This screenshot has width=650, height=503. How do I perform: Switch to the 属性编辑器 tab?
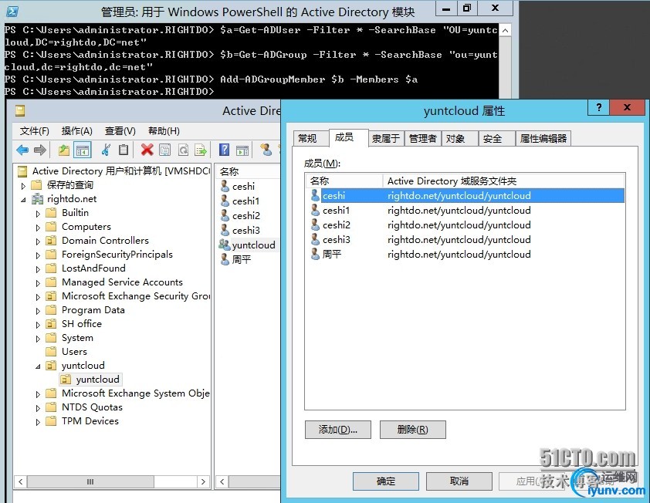click(543, 138)
